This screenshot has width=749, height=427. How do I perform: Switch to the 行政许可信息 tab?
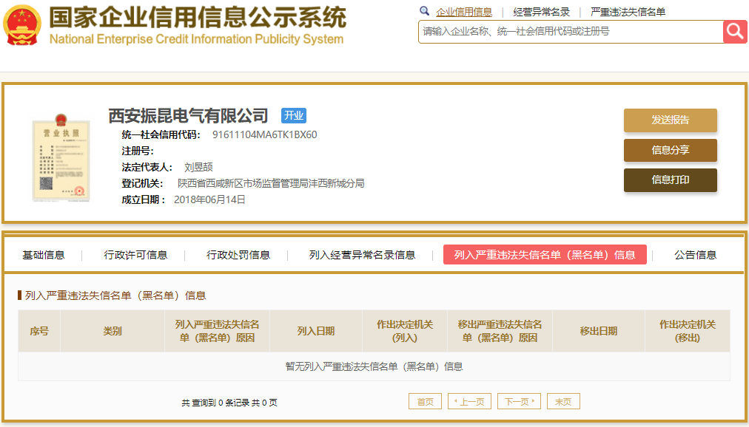pyautogui.click(x=135, y=255)
